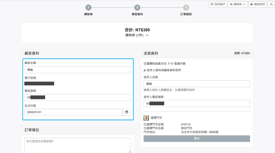Viewport: 275px width, 153px height.
Task: Click step 3 訂單確認 circle
Action: pos(186,7)
